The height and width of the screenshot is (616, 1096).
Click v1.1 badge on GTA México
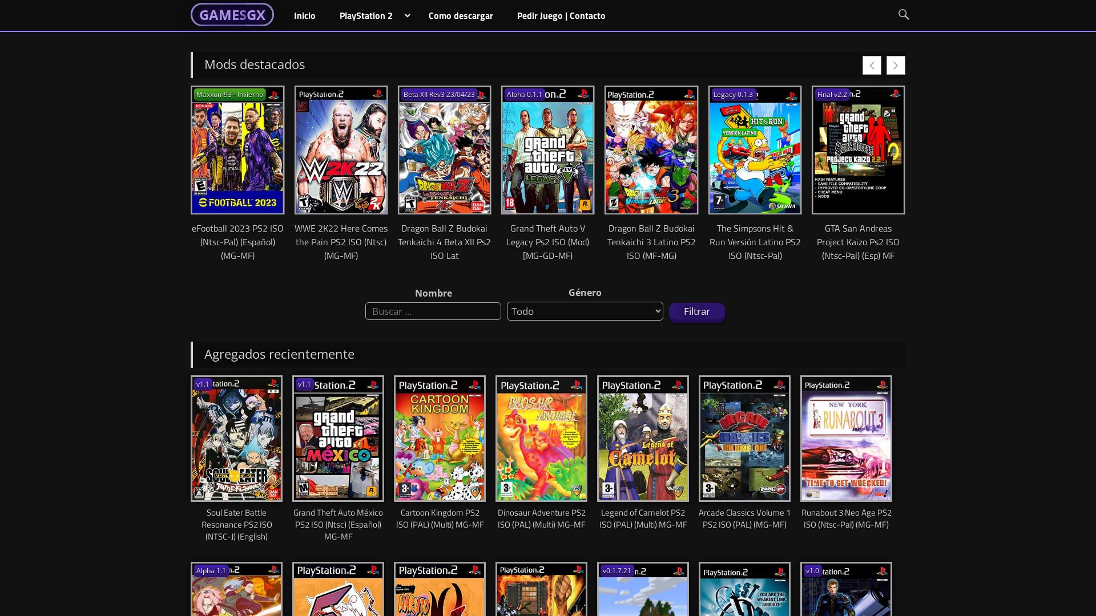[304, 384]
